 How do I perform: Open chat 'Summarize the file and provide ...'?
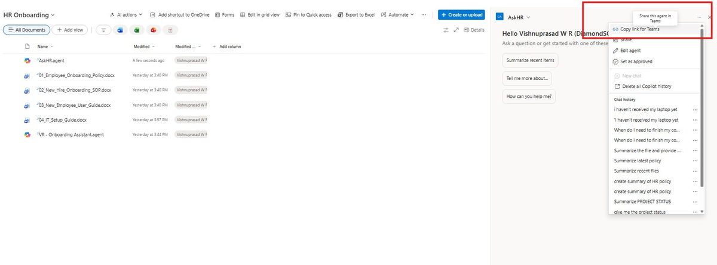click(x=647, y=150)
